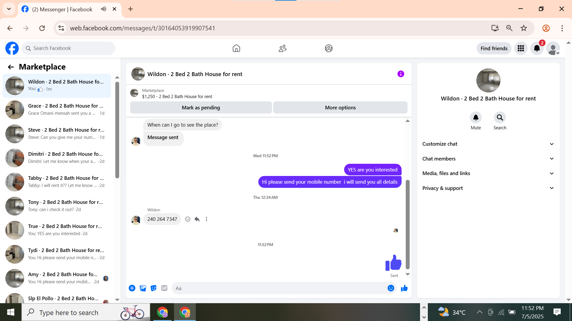
Task: Click Mark as pending button
Action: (x=201, y=108)
